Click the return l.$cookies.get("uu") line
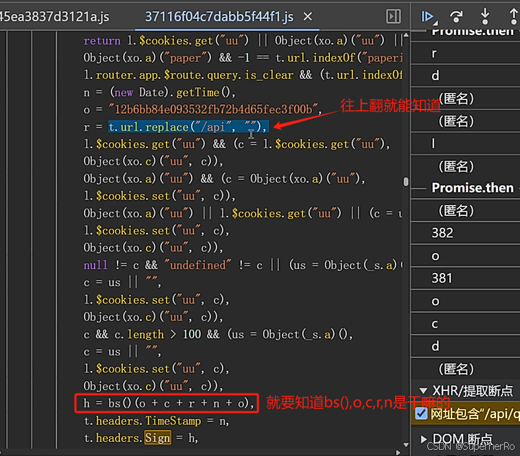Screen dimensions: 520x456 242,40
